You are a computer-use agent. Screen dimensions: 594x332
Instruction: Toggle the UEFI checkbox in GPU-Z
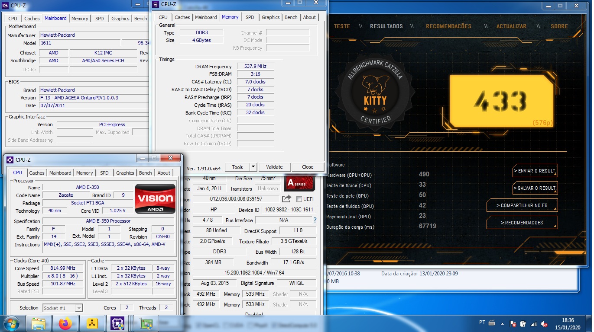coord(299,199)
